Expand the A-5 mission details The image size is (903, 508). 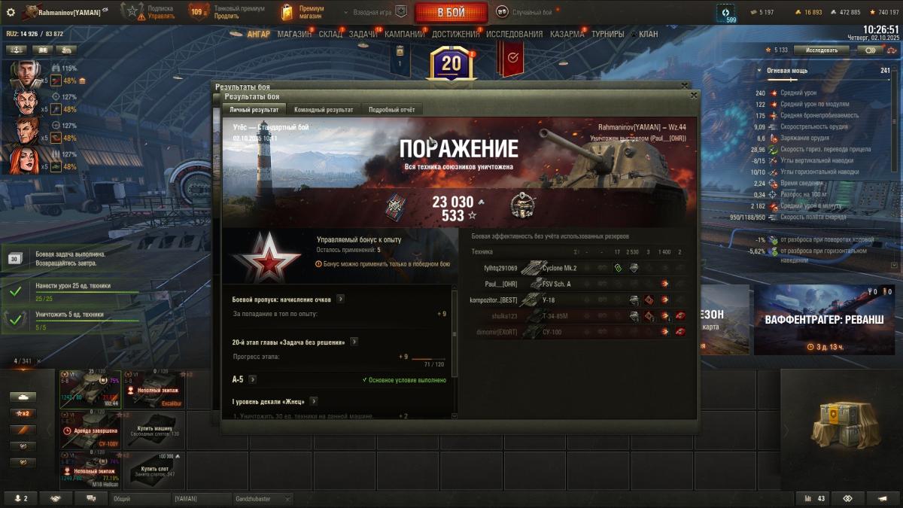[x=252, y=379]
